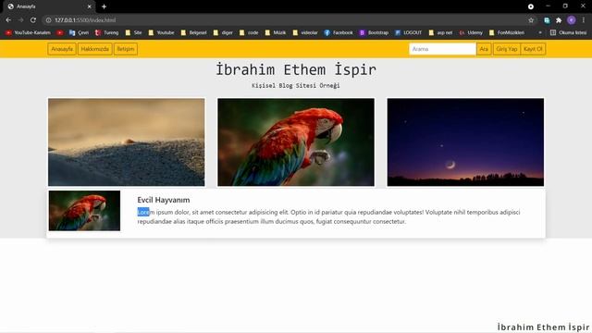This screenshot has height=333, width=592.
Task: Open the FonMüzikleri bookmark folder
Action: [x=506, y=33]
